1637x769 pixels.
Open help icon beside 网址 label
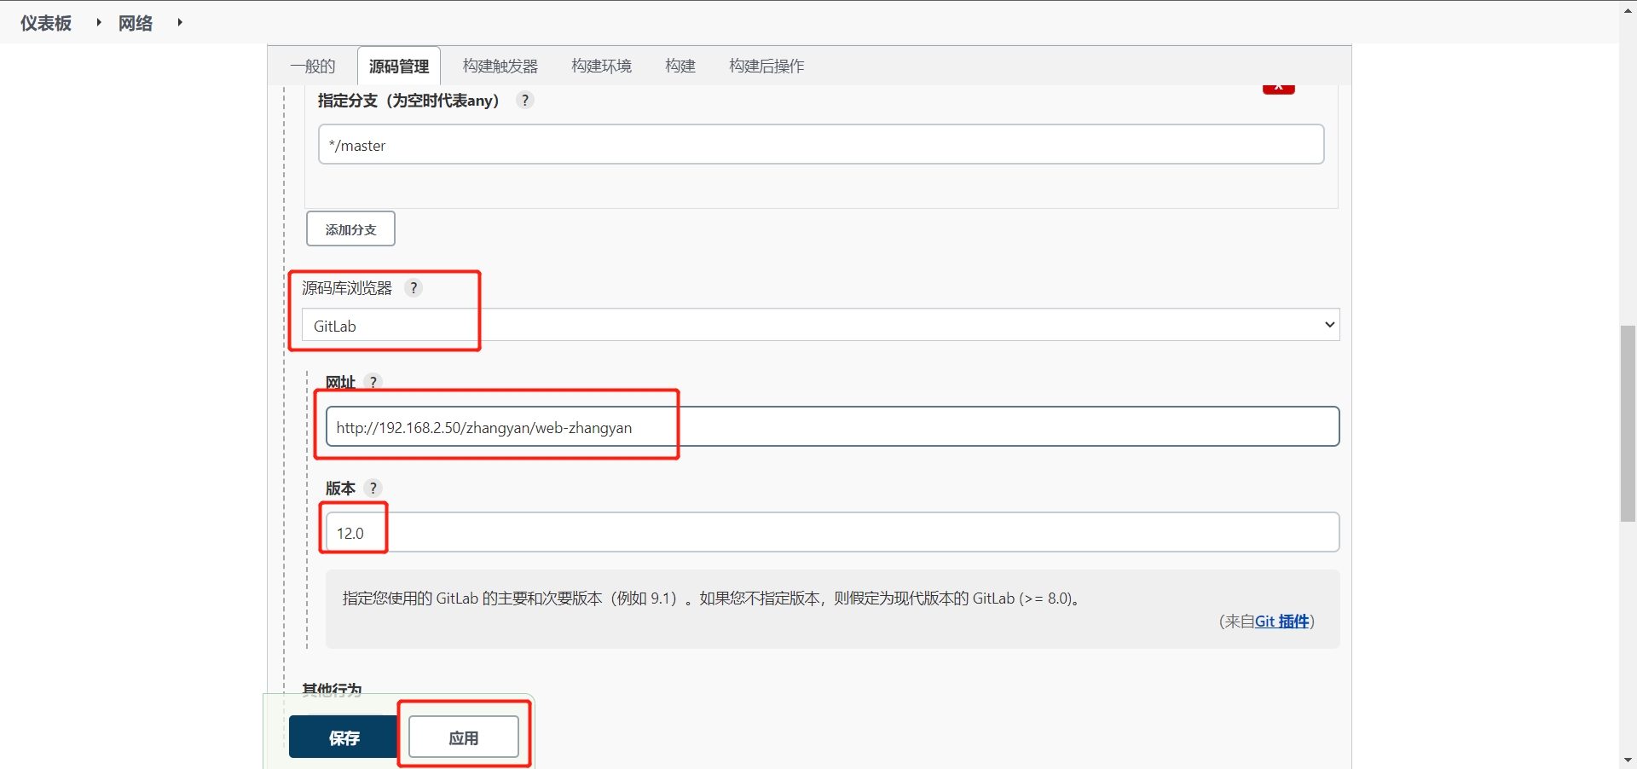point(373,382)
